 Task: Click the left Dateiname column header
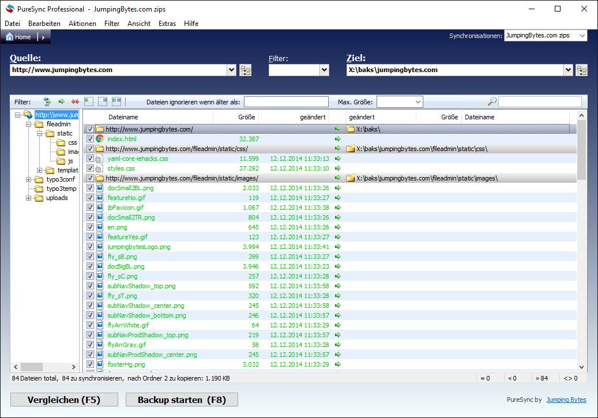point(159,117)
